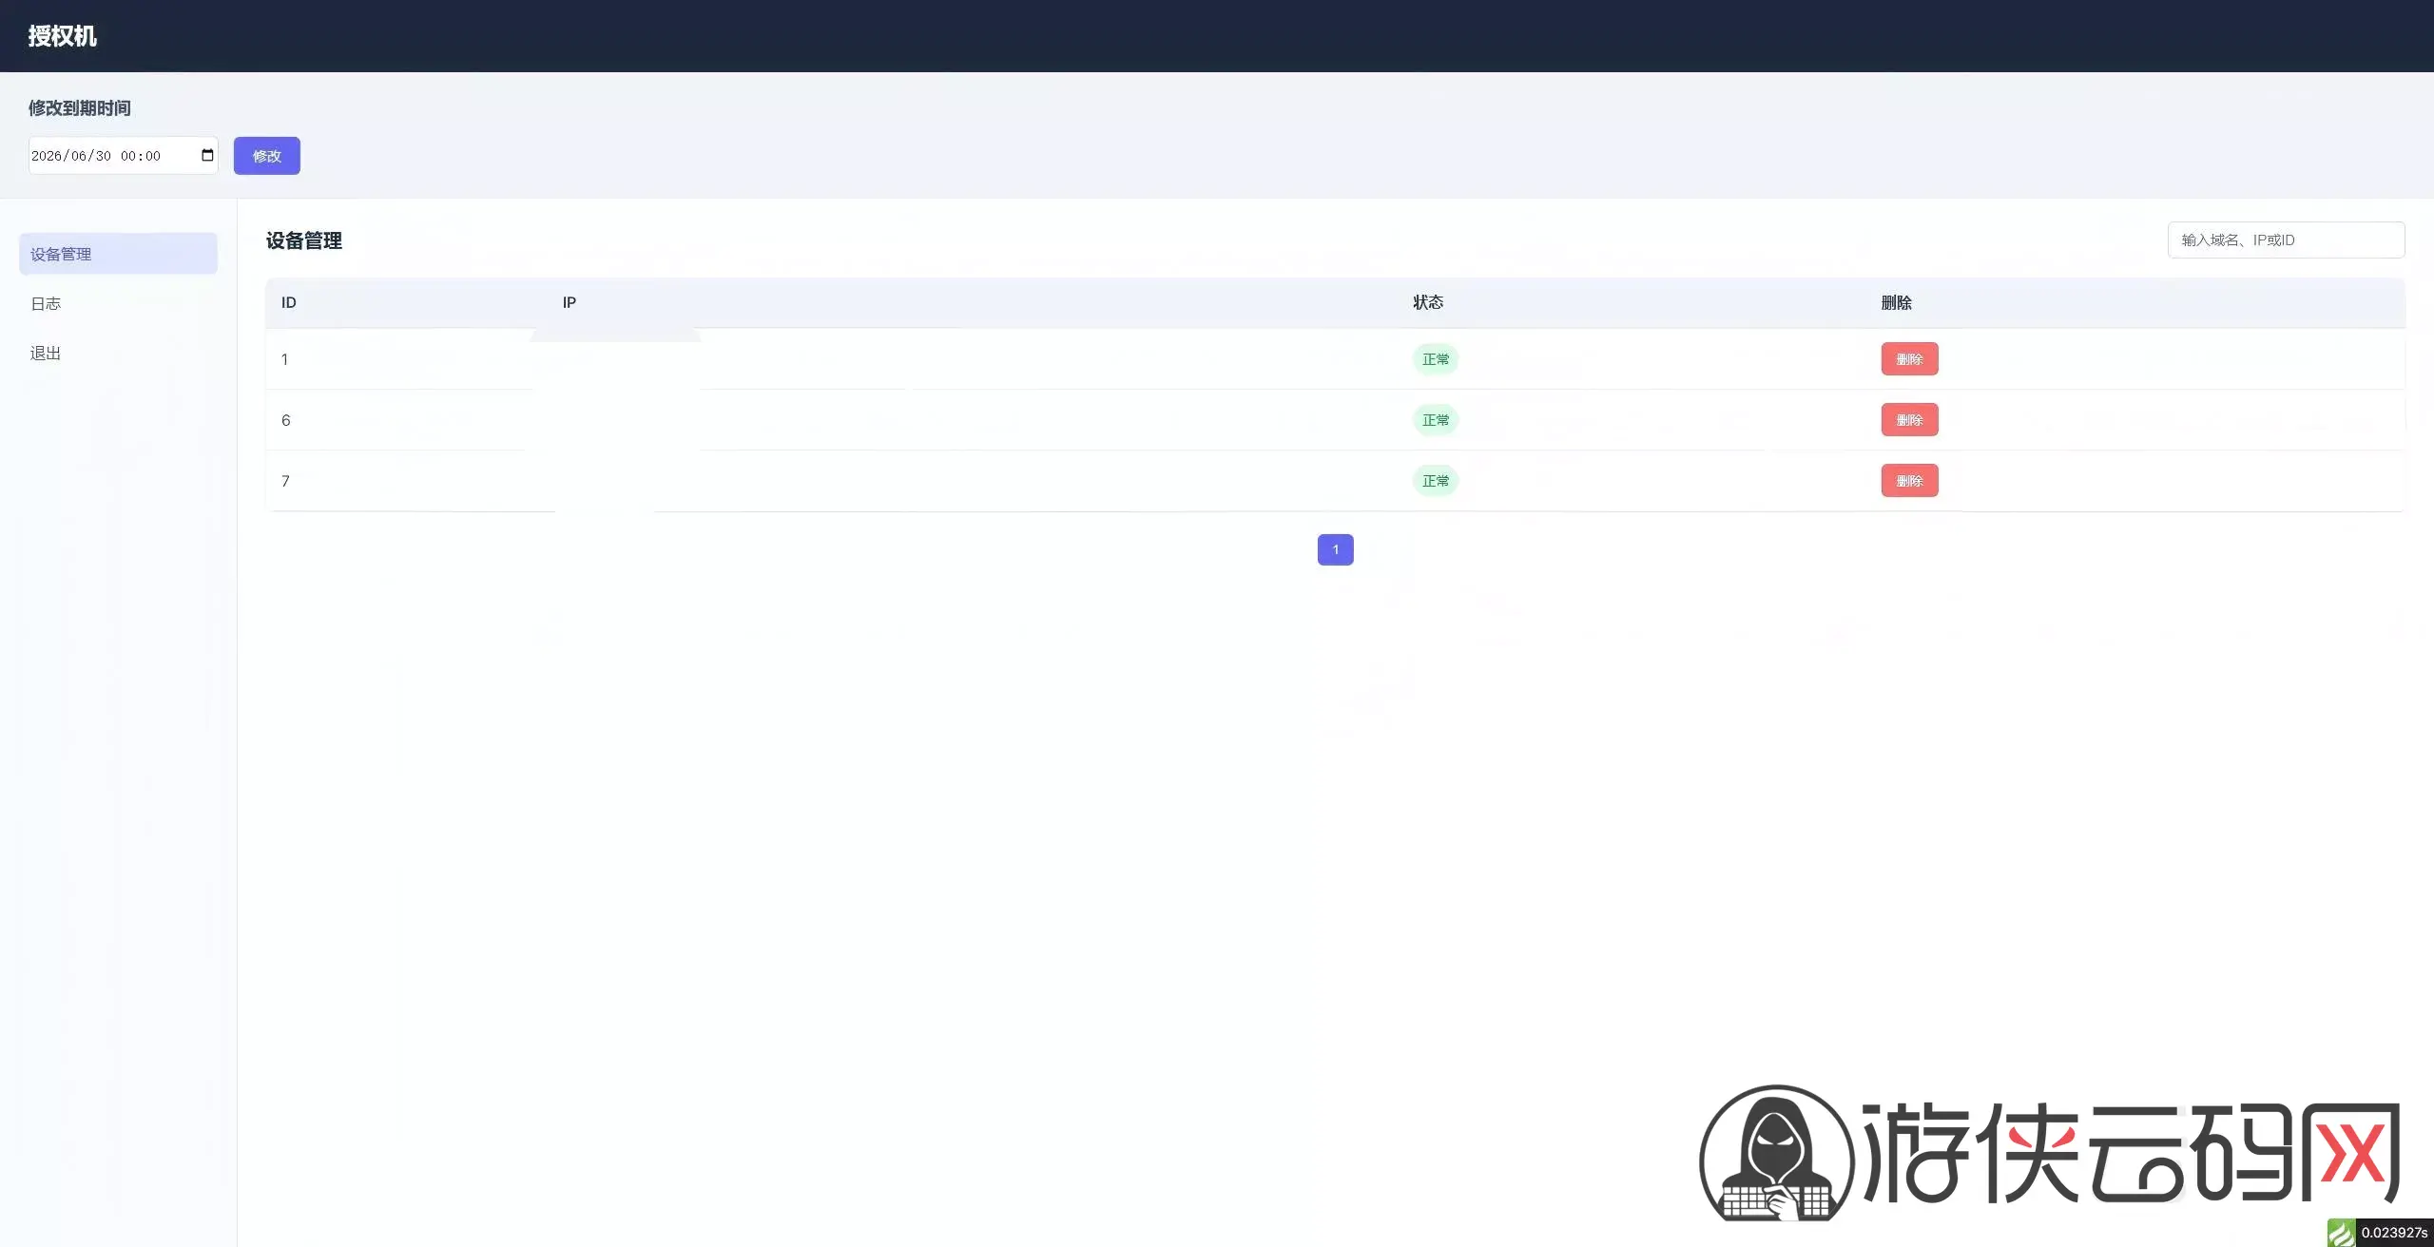This screenshot has height=1247, width=2434.
Task: Delete the device with ID 7
Action: [1909, 481]
